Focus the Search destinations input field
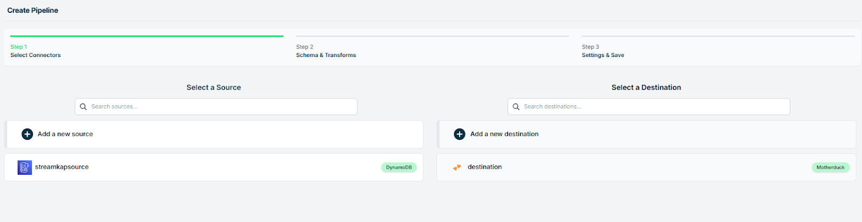The height and width of the screenshot is (222, 862). [x=649, y=106]
